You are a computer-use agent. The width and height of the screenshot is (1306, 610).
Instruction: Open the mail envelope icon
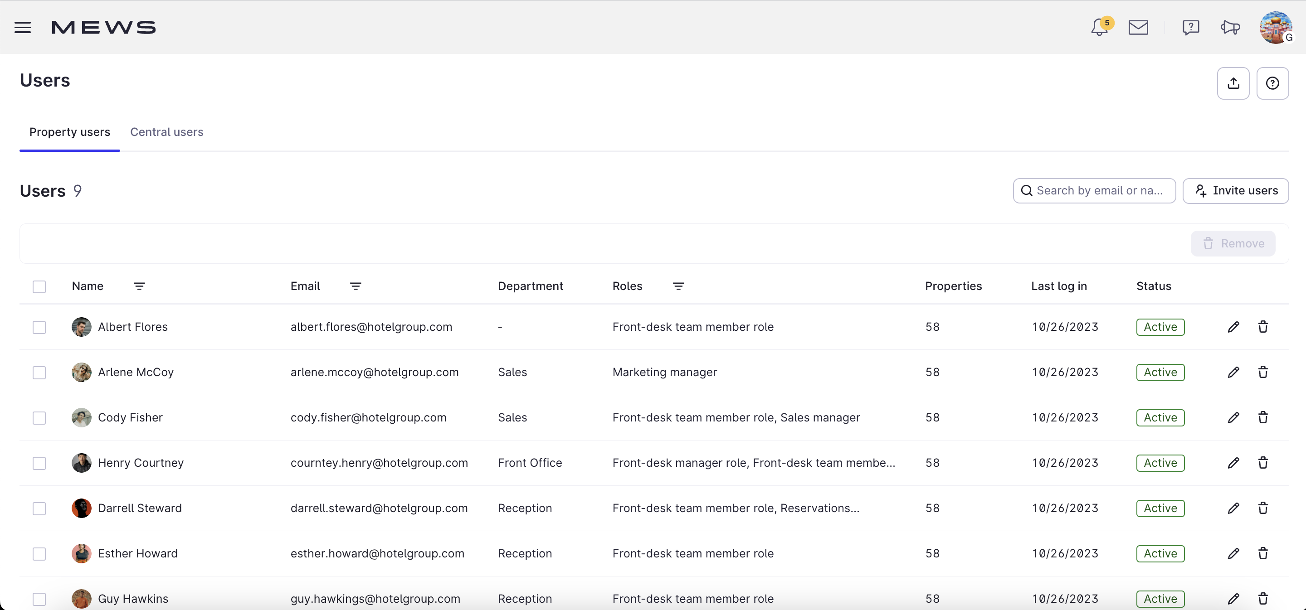point(1138,27)
